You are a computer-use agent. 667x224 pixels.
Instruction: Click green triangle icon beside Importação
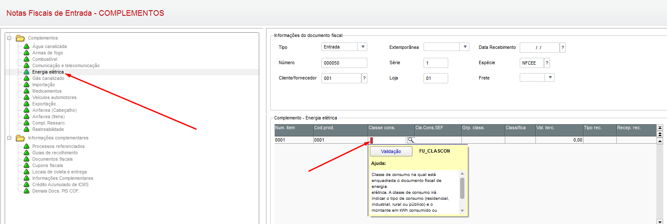pos(26,85)
